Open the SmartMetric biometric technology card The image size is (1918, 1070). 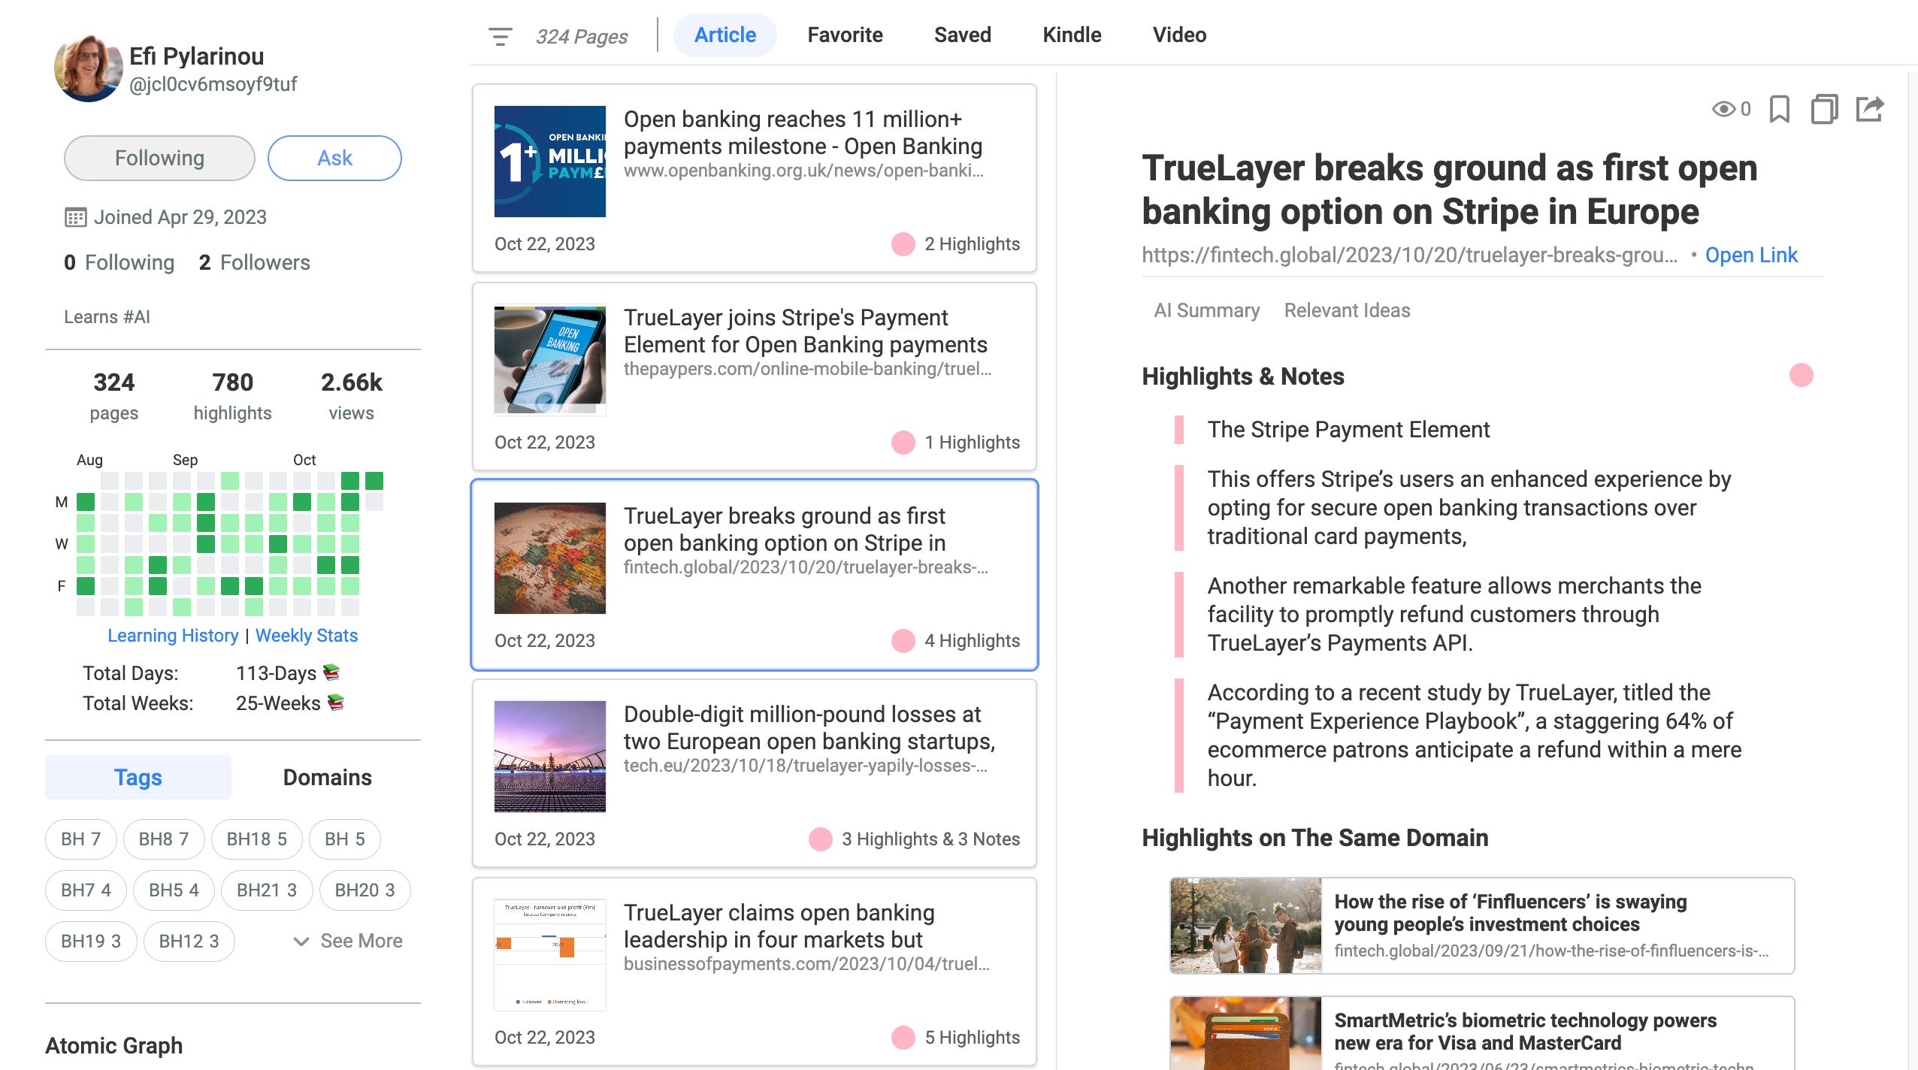[x=1482, y=1034]
